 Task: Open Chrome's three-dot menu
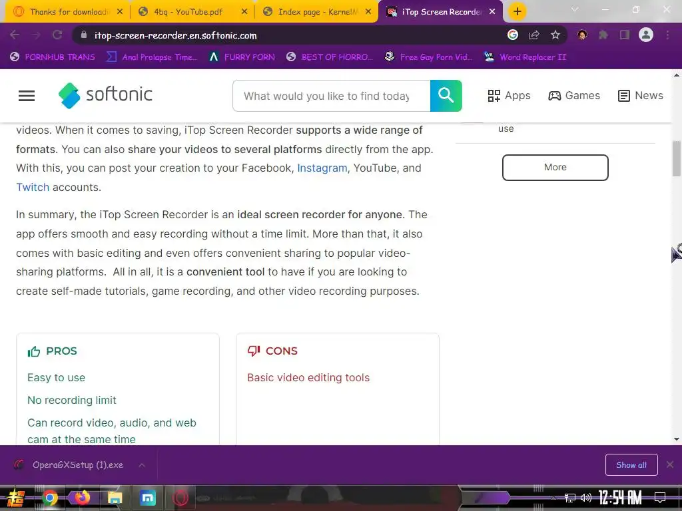coord(667,35)
